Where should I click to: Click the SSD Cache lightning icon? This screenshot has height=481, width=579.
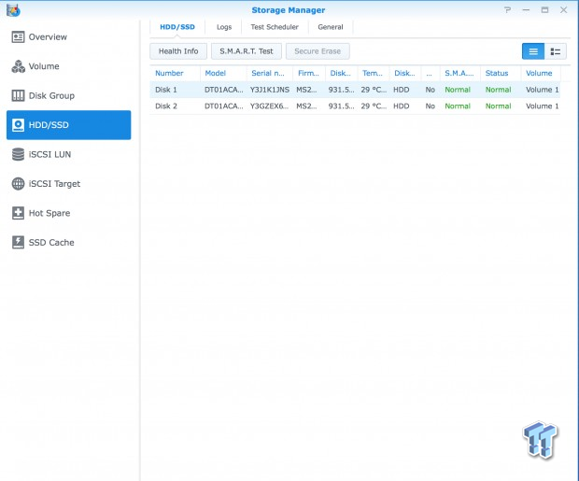point(18,242)
